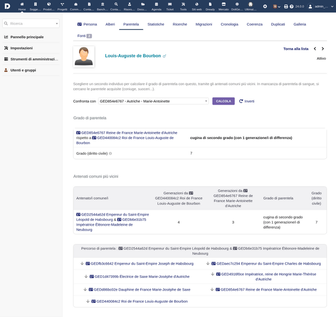Click the person avatar thumbnail
This screenshot has height=317, width=336.
click(x=84, y=57)
